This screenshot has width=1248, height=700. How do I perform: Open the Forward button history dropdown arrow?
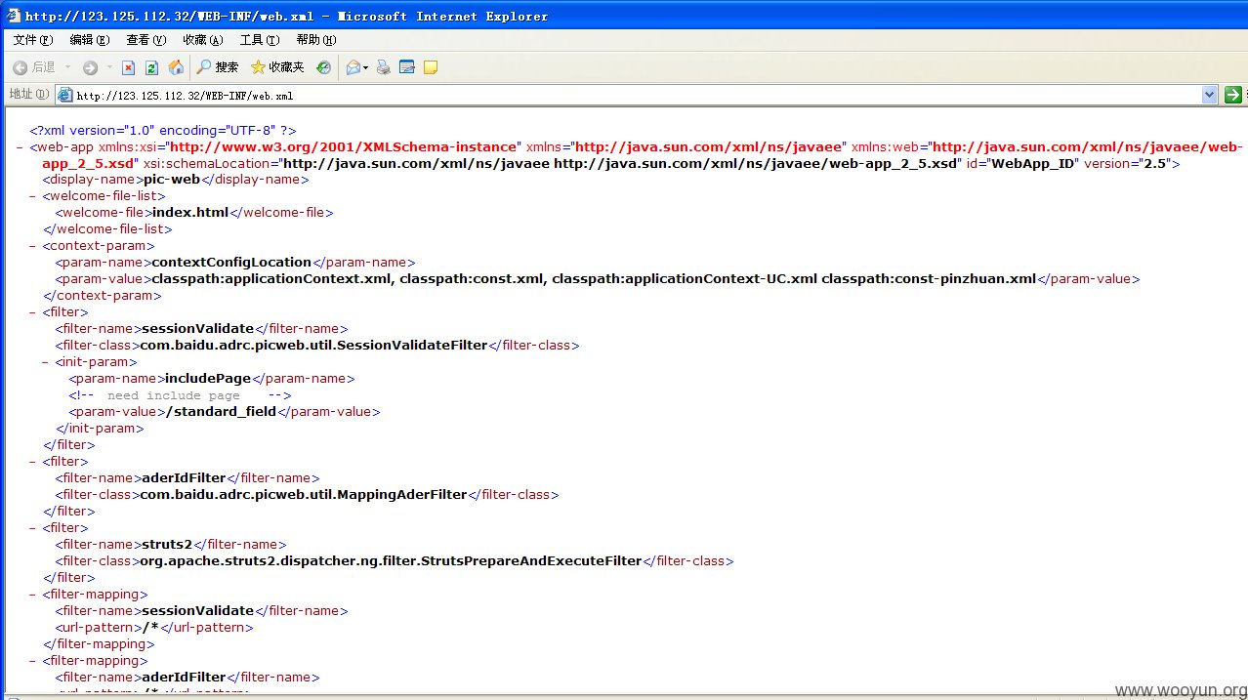coord(109,67)
